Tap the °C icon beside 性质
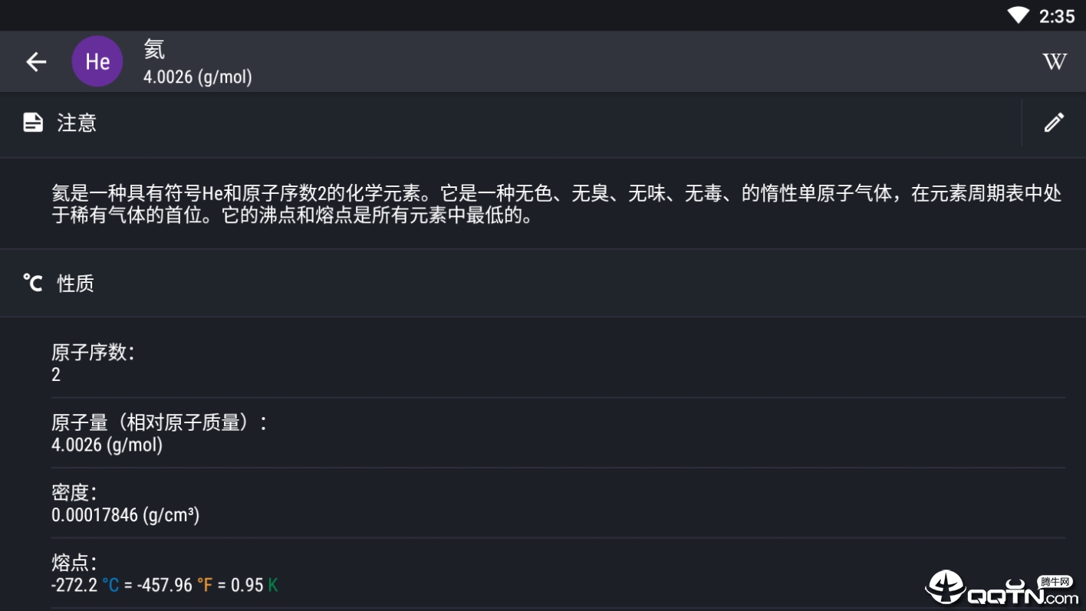 (33, 284)
